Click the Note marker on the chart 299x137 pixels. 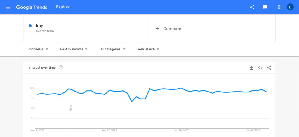[x=71, y=108]
